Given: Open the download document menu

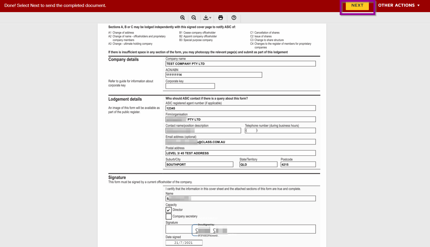Looking at the screenshot, I should click(x=207, y=18).
